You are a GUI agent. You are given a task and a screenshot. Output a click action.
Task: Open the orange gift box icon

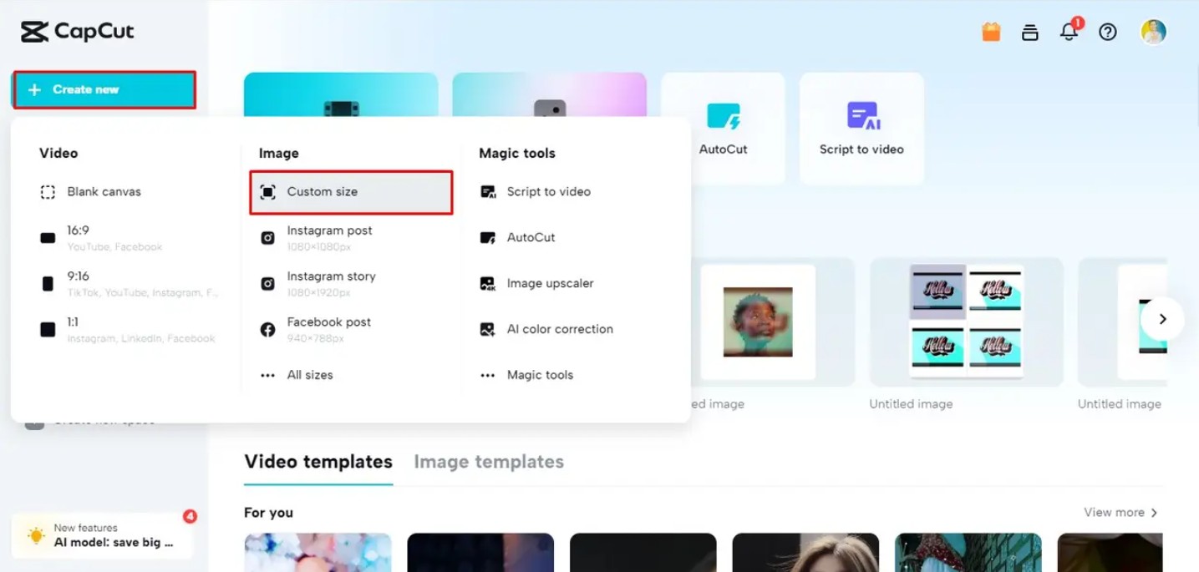click(x=991, y=33)
